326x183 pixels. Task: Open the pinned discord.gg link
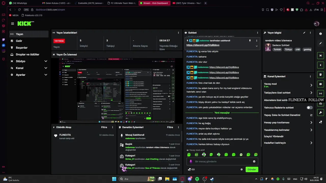point(203,45)
